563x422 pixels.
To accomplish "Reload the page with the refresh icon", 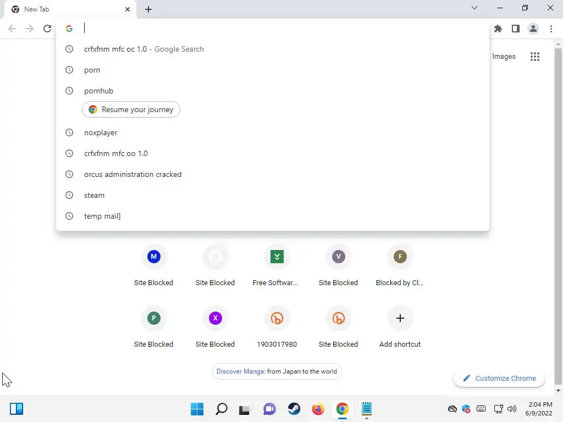I will click(47, 29).
